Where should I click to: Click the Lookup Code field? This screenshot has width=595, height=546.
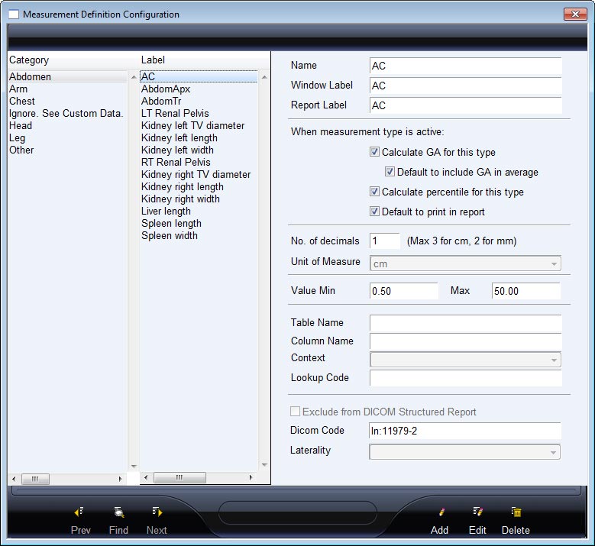tap(466, 378)
